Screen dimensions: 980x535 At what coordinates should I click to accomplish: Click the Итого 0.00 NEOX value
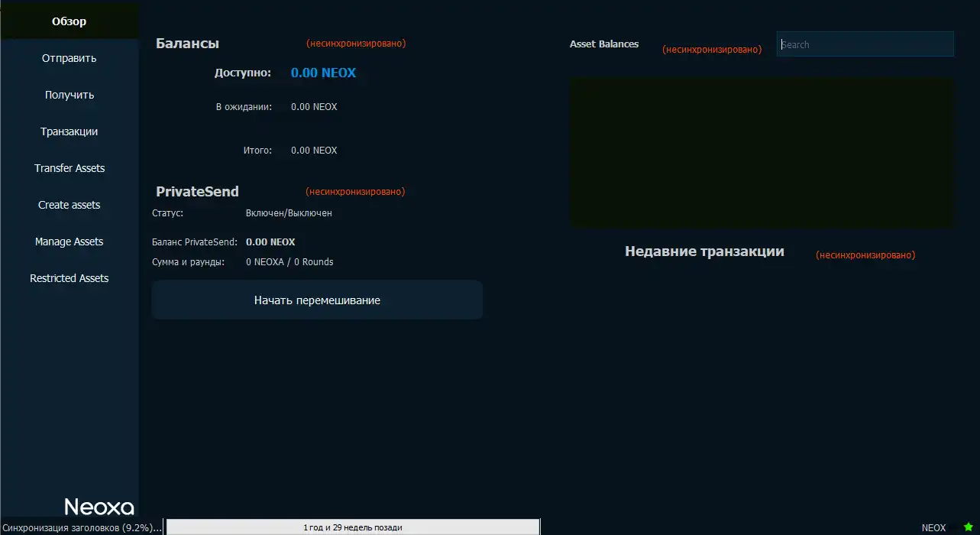[314, 151]
